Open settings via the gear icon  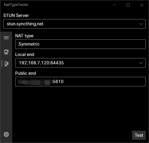[6, 134]
